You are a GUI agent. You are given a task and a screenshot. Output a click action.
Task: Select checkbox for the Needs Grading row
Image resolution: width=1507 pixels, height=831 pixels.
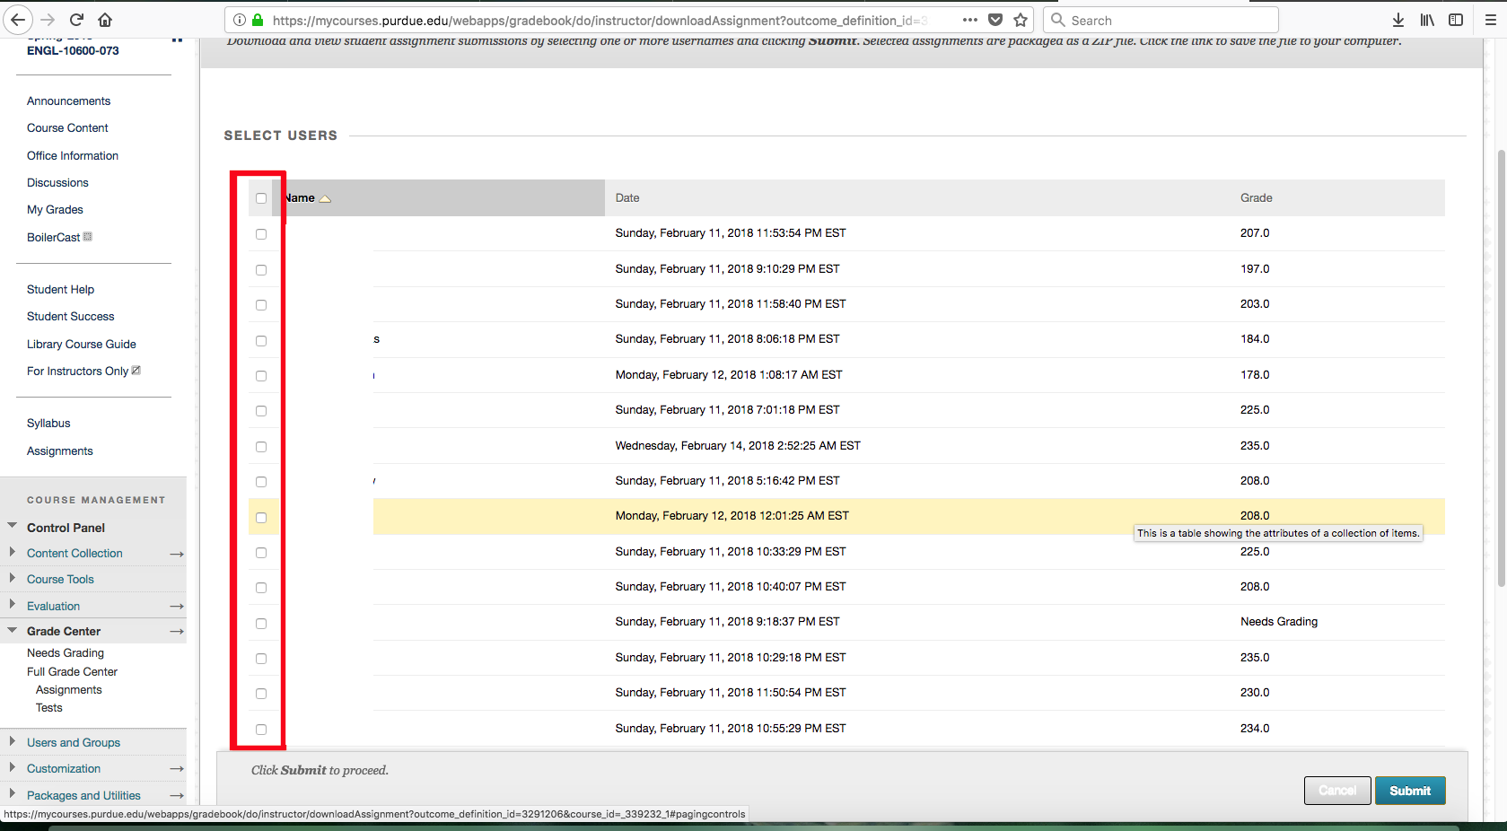(261, 623)
